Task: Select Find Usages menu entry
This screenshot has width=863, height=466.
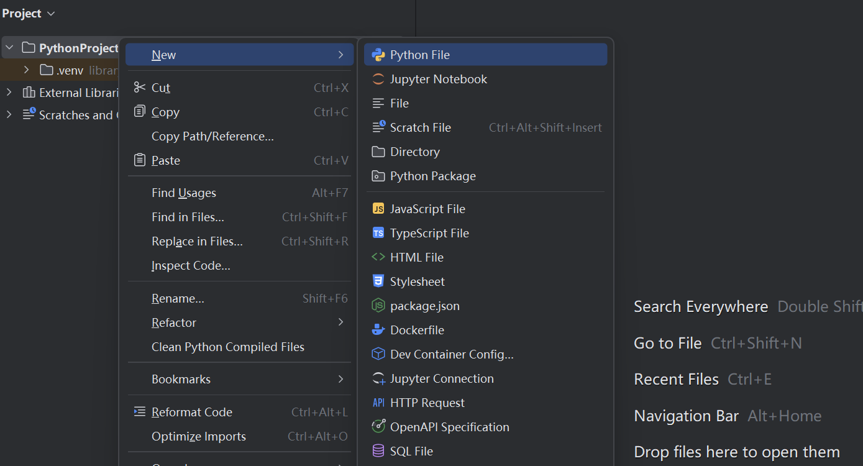Action: (x=240, y=193)
